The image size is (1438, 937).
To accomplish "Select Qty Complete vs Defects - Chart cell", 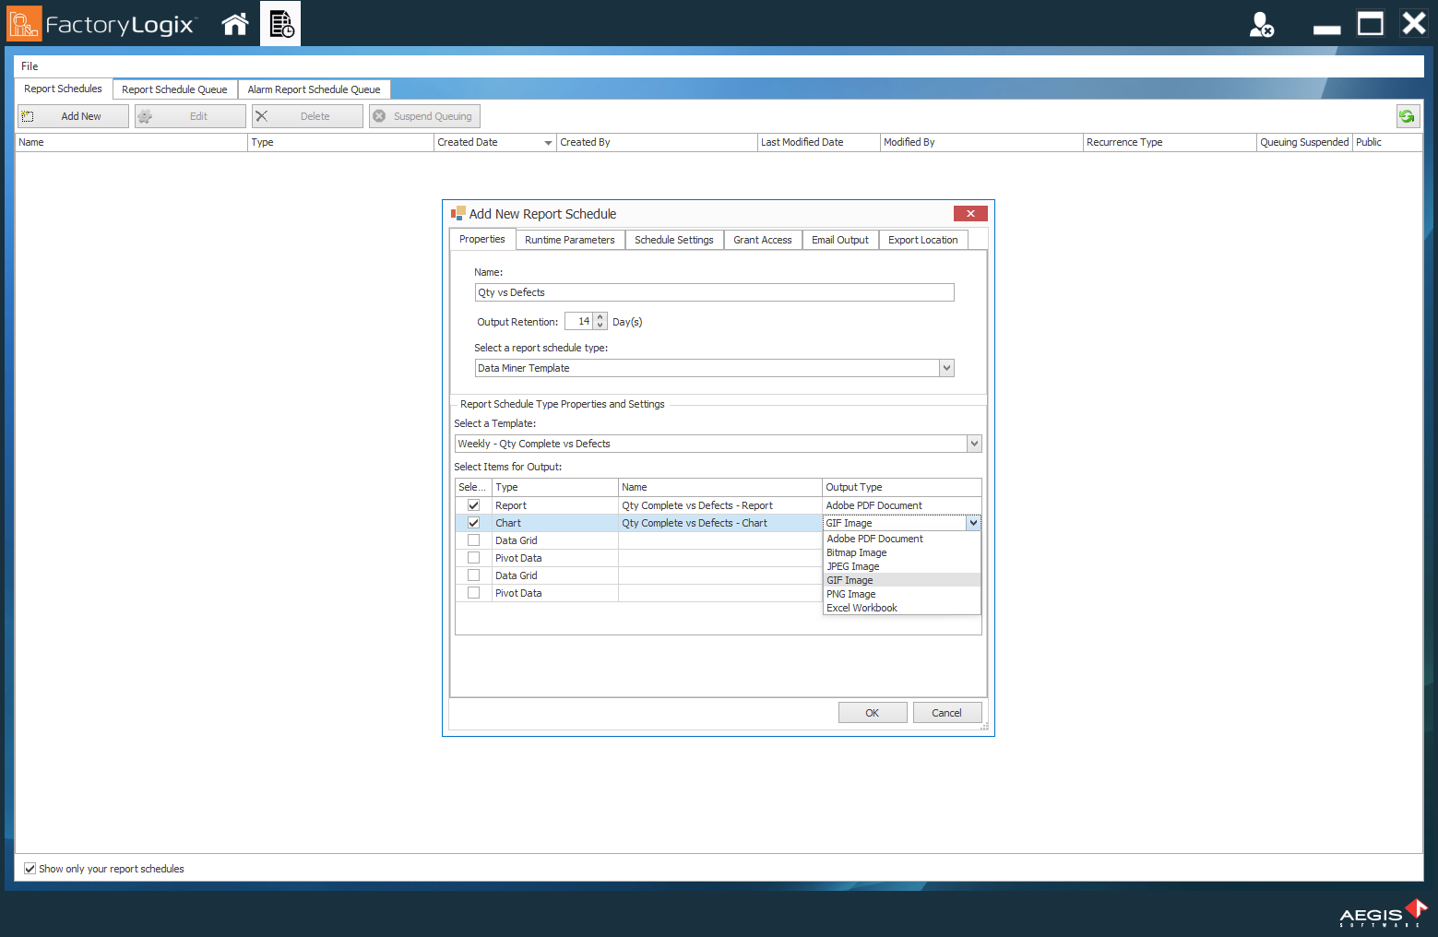I will 719,523.
